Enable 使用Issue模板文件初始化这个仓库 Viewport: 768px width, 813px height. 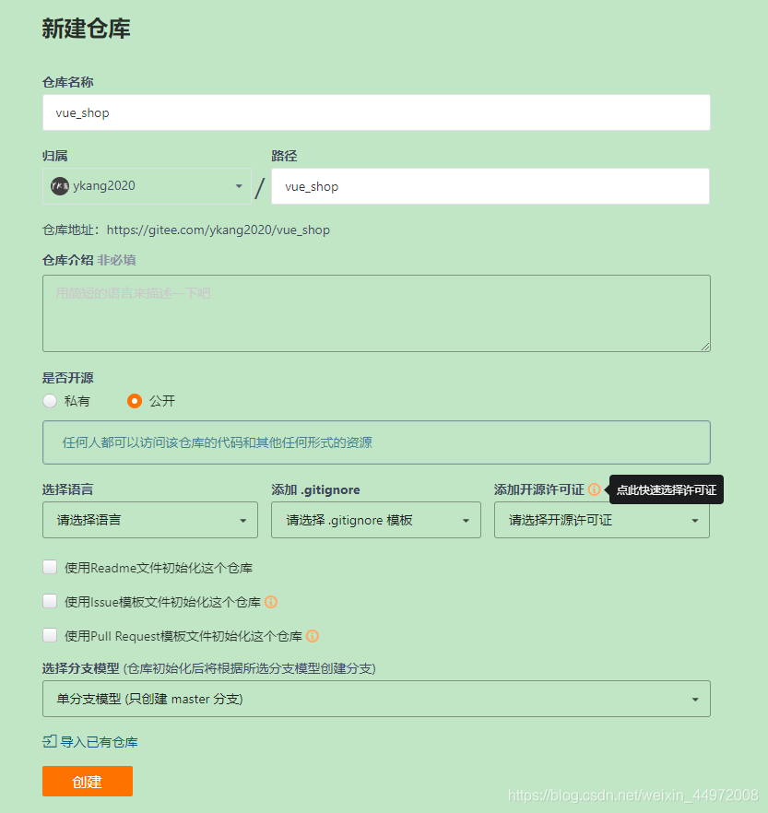(x=50, y=601)
